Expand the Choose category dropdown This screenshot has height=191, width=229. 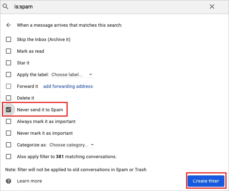[72, 145]
